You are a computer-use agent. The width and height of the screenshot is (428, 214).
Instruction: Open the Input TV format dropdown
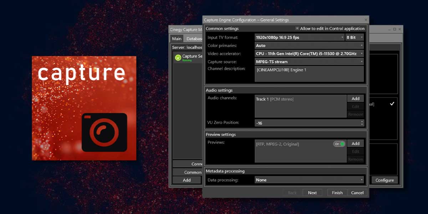[x=299, y=37]
